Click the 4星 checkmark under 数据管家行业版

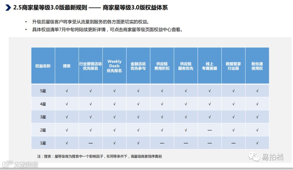click(x=233, y=104)
